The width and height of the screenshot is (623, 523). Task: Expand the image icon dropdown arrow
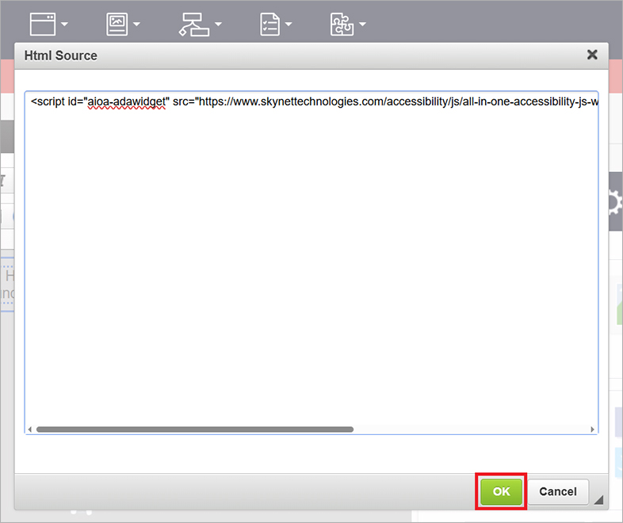[137, 25]
